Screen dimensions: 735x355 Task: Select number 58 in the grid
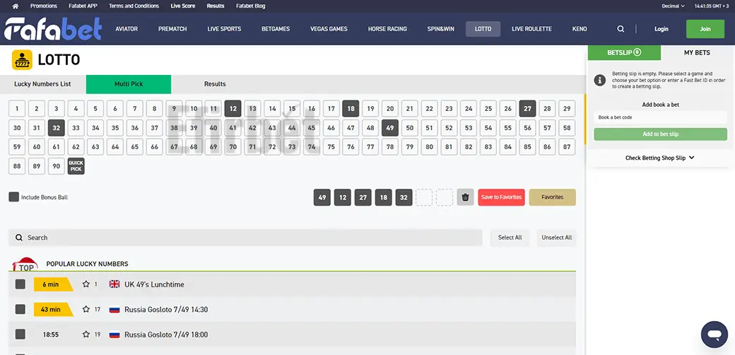coord(567,127)
